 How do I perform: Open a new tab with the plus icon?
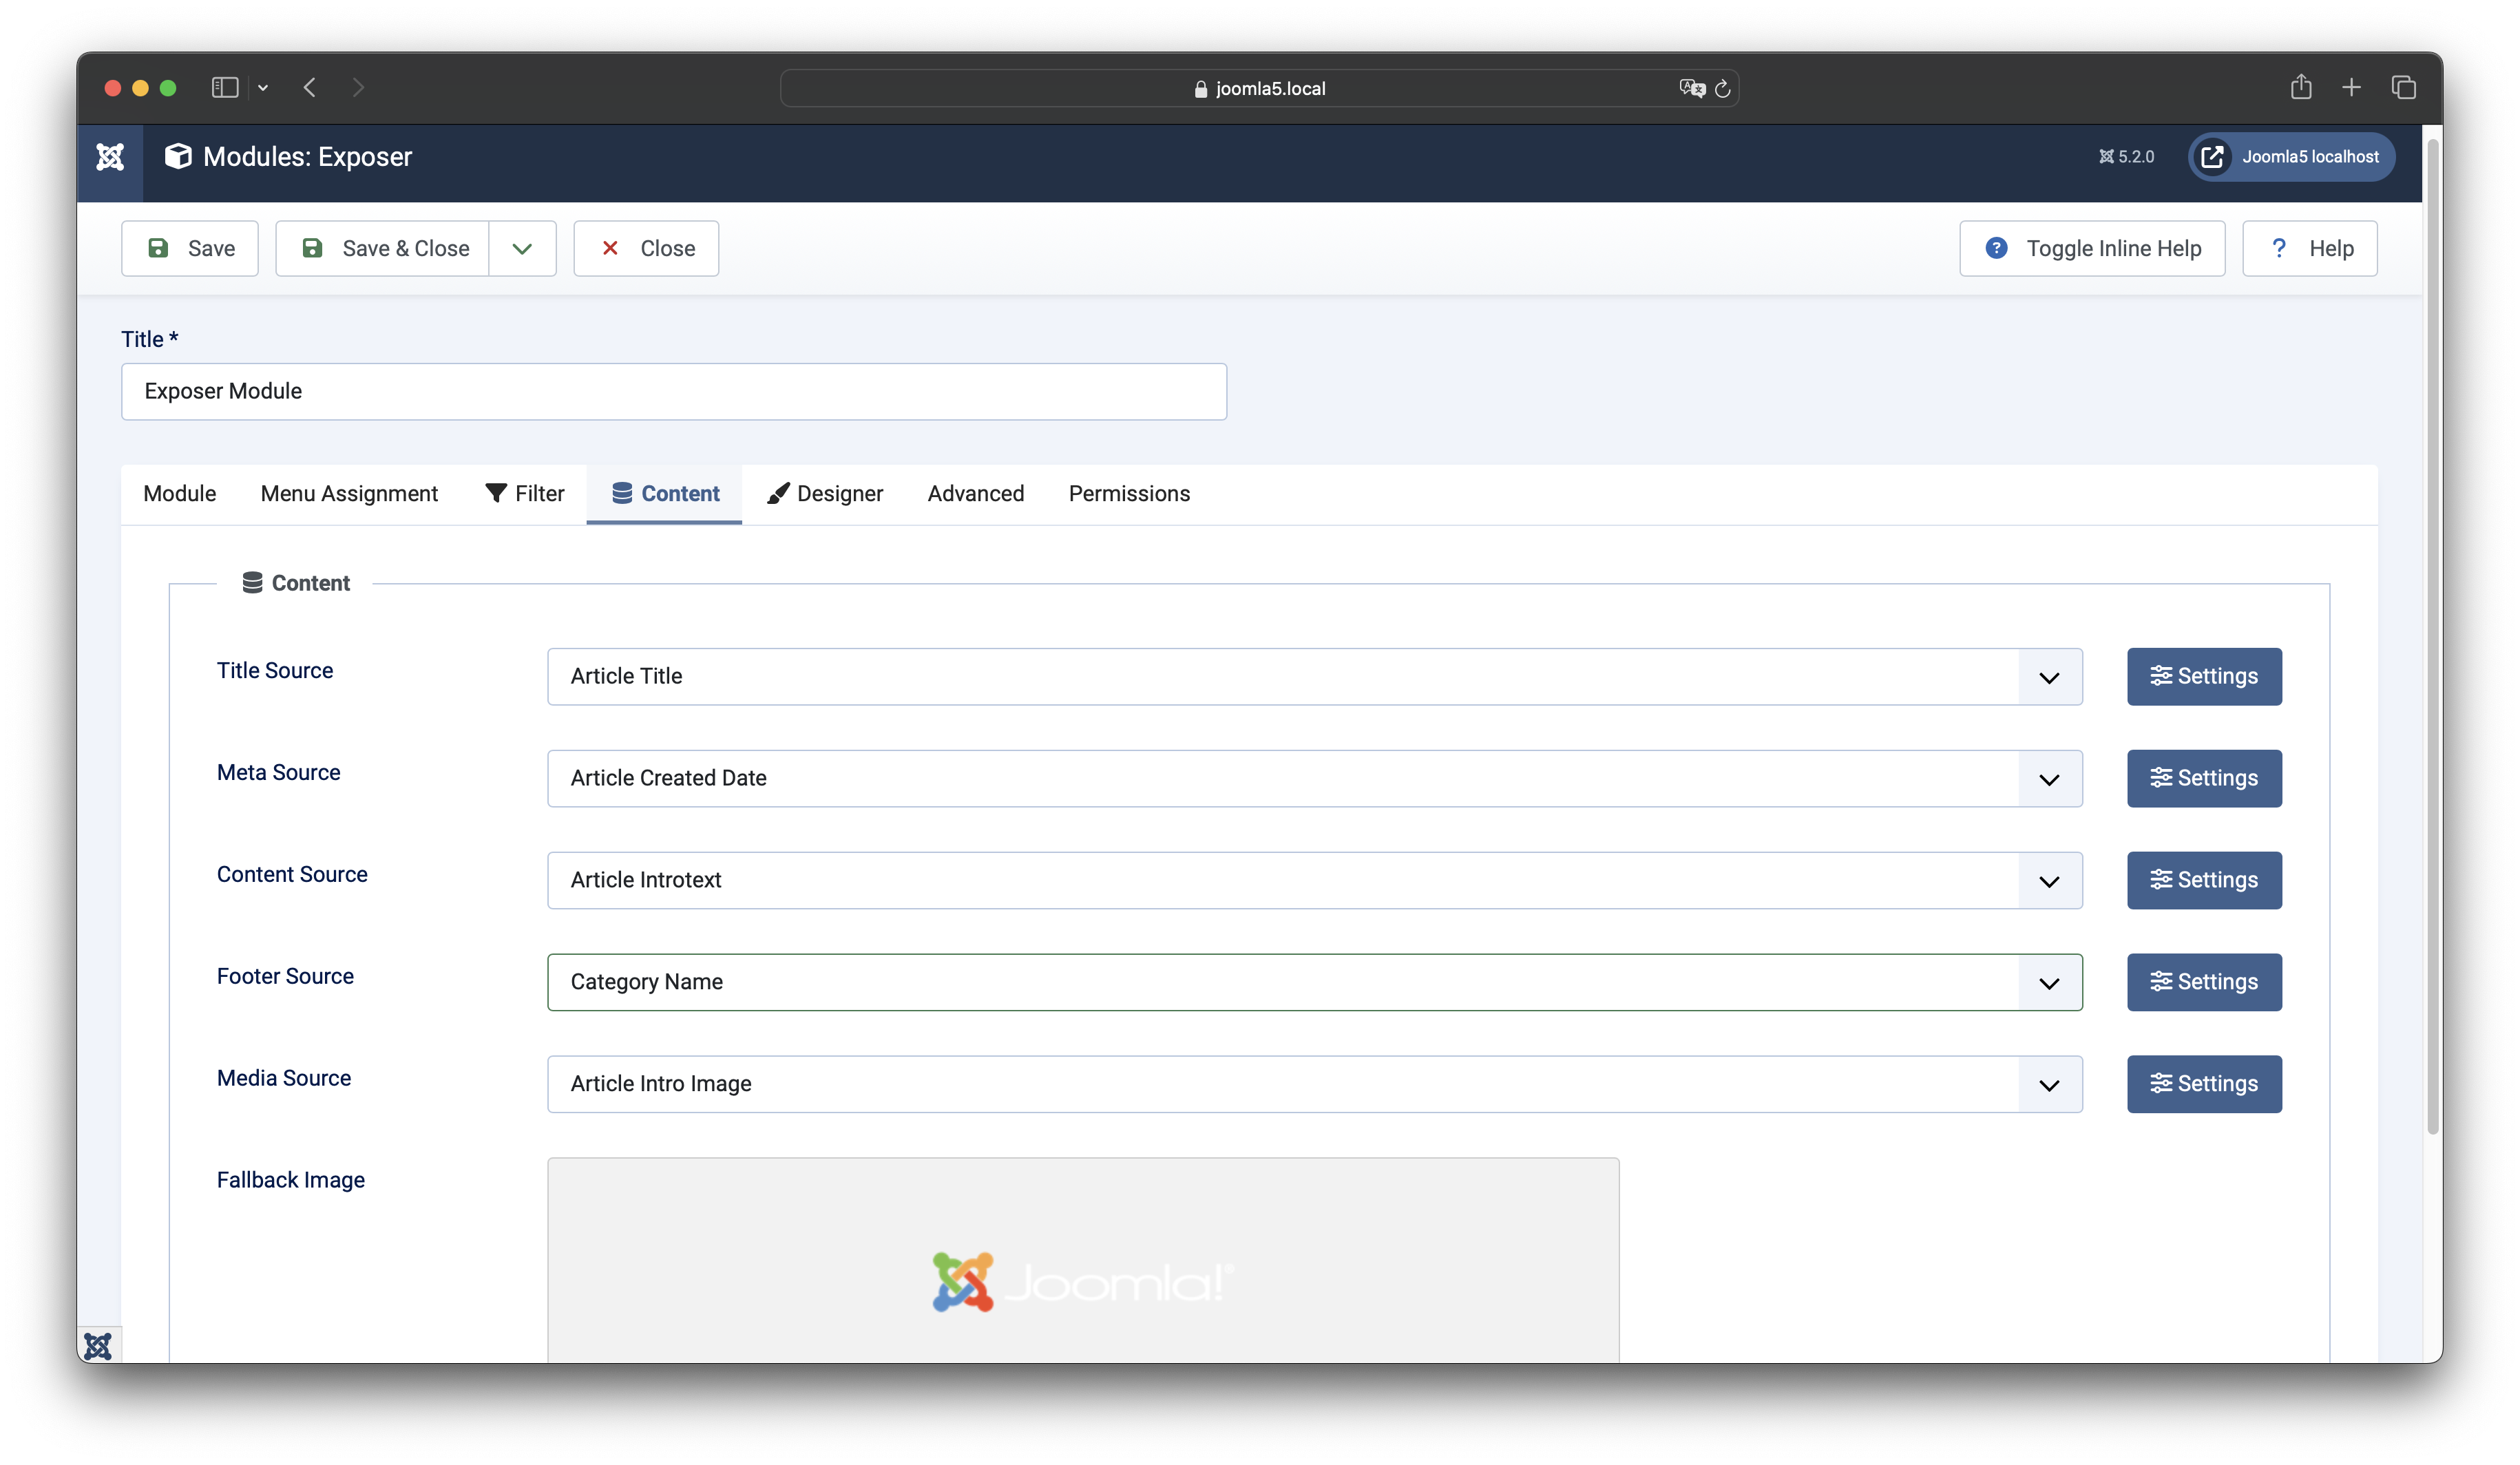[2352, 88]
